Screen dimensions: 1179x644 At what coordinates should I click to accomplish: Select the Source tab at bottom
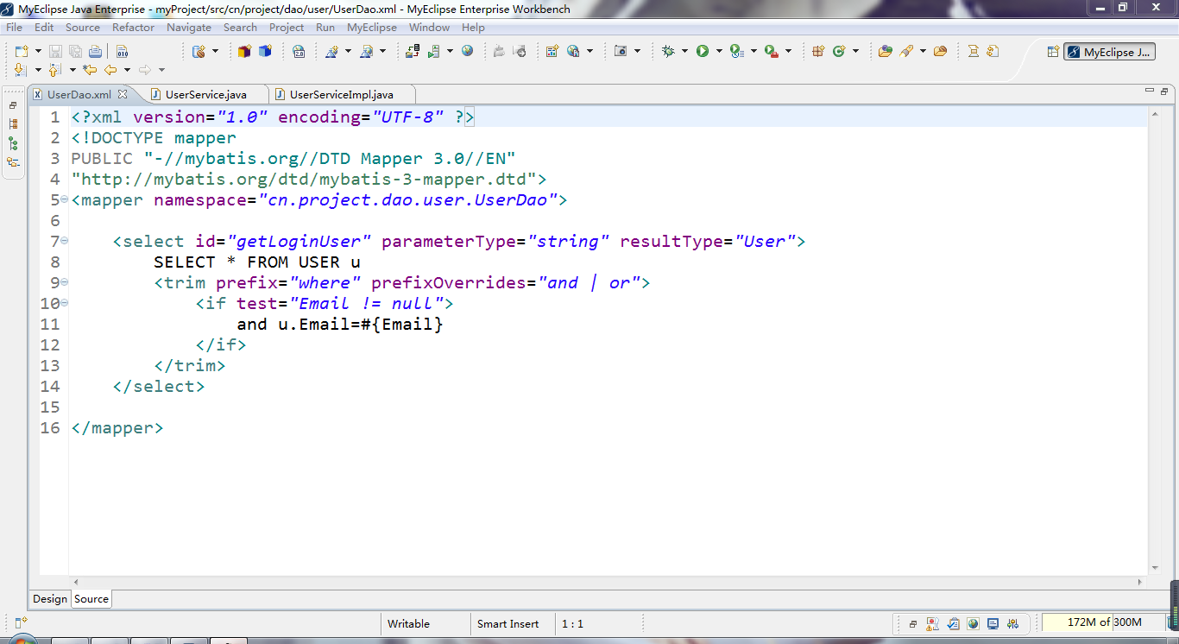[91, 598]
